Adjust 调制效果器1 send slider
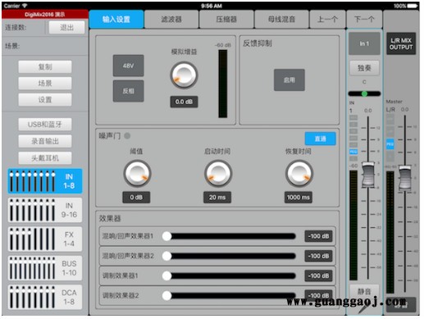Viewport: 424px width, 319px height. click(x=229, y=276)
